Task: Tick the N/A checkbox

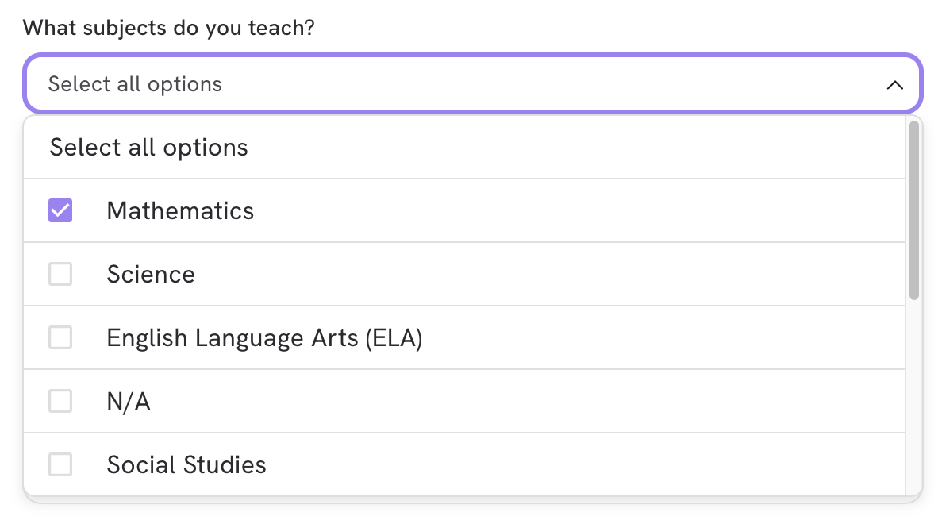Action: click(60, 400)
